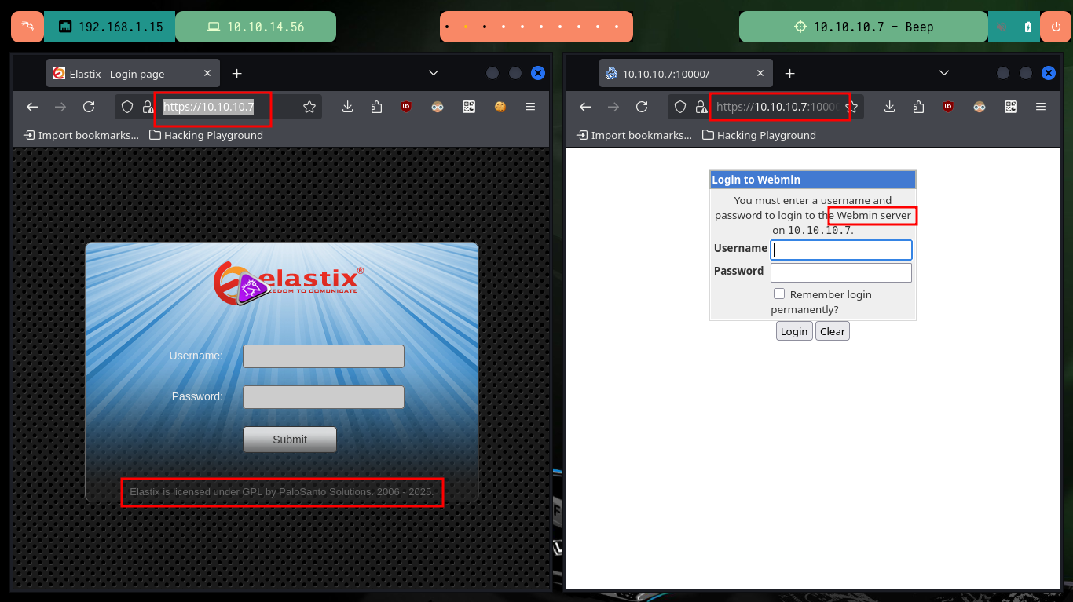Click the Webmin Username field
Screen dimensions: 1073x602
click(841, 250)
